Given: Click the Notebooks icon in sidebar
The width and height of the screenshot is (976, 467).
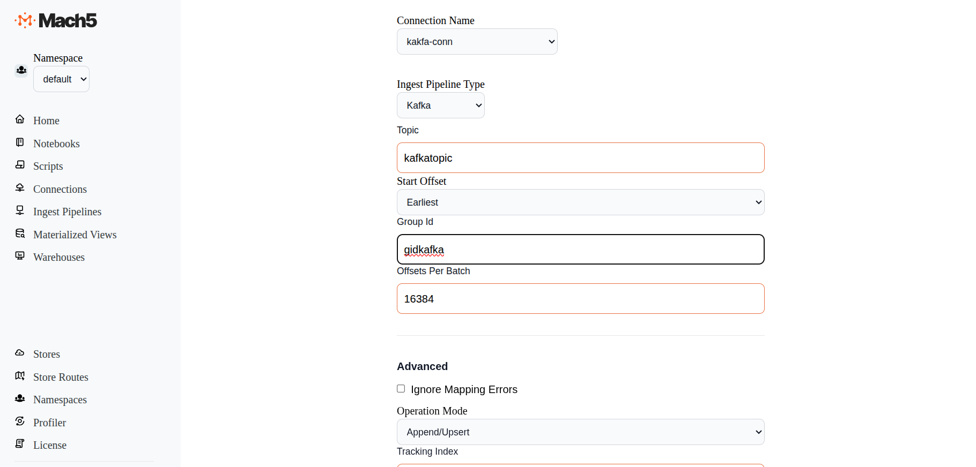Looking at the screenshot, I should (x=20, y=142).
